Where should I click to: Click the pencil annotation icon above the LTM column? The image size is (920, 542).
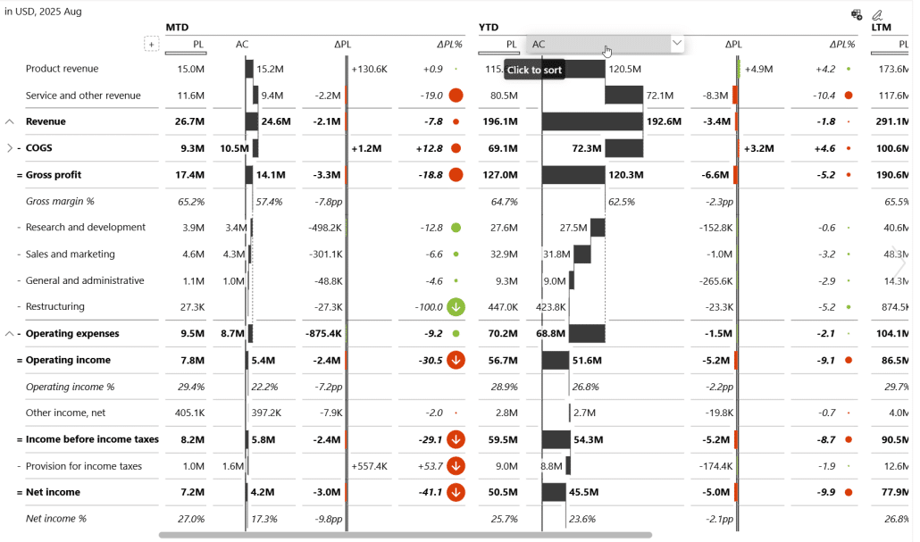(878, 15)
